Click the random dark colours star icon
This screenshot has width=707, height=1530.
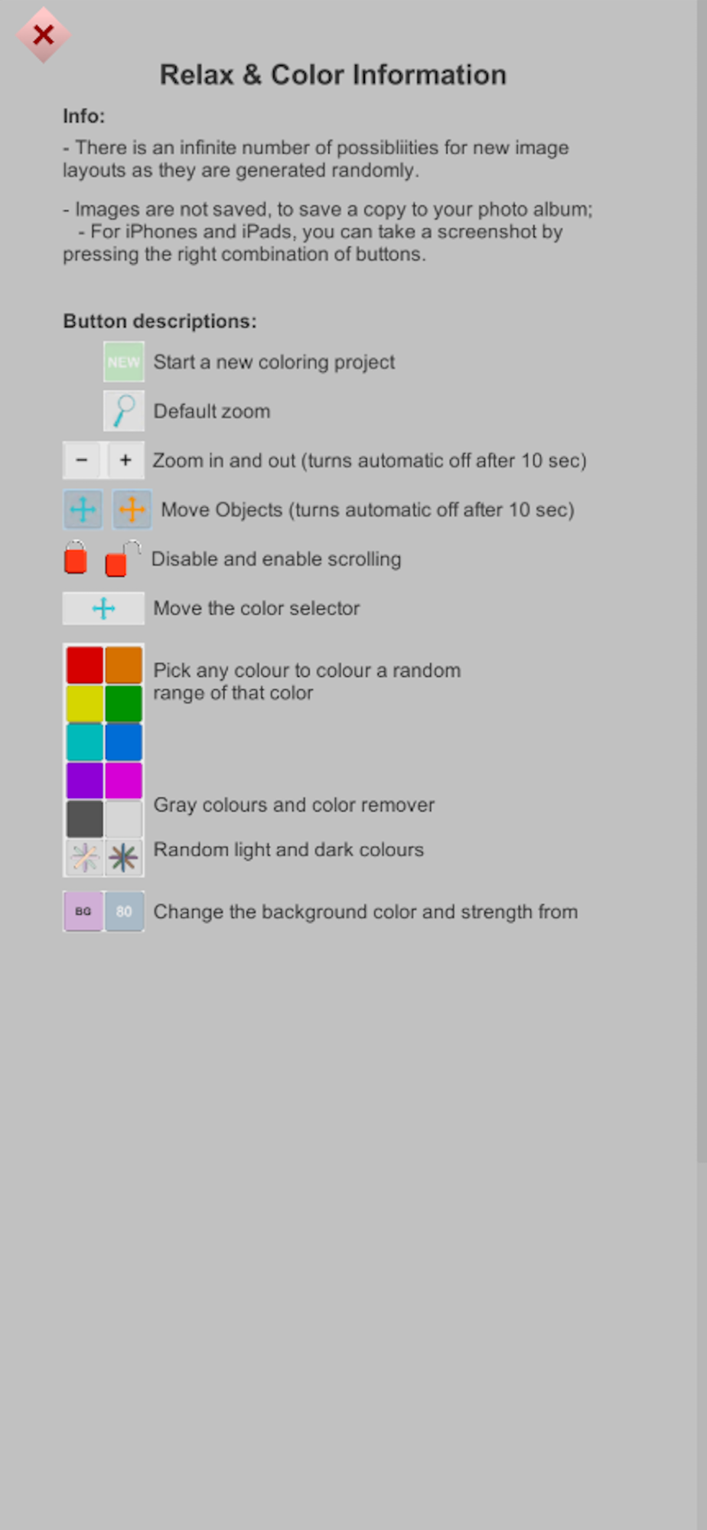pyautogui.click(x=123, y=858)
